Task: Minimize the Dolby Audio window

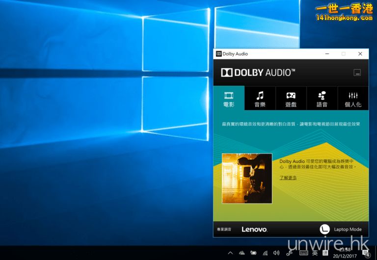Action: (x=327, y=54)
